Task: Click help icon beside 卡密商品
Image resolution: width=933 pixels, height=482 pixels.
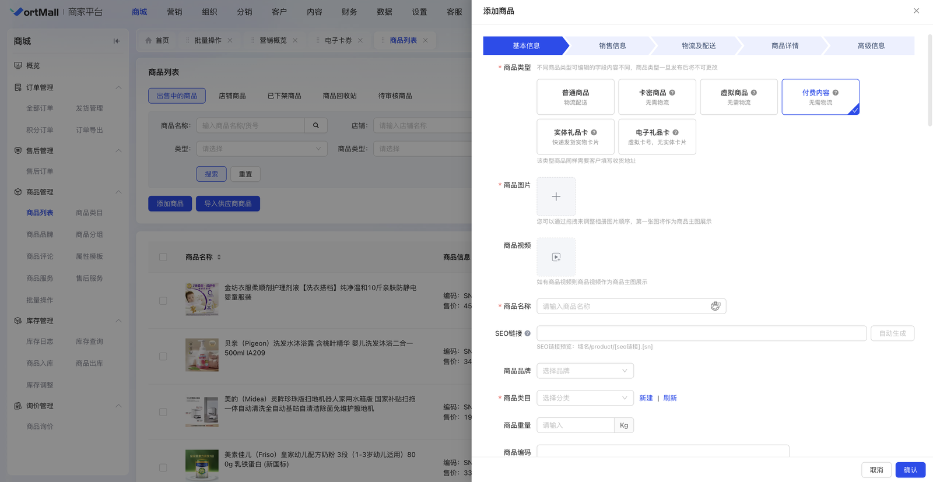Action: click(x=672, y=93)
